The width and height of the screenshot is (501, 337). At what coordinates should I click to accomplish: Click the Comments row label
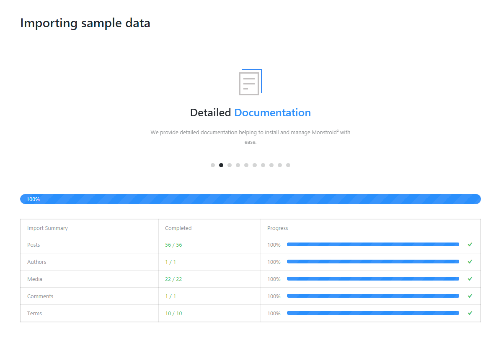coord(40,296)
